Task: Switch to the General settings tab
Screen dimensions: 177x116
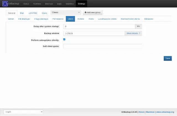Action: coord(12,13)
